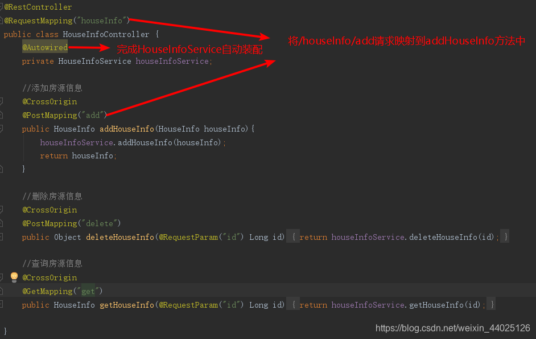Click the deleteHouseInfo method name in its declaration
536x339 pixels.
120,237
